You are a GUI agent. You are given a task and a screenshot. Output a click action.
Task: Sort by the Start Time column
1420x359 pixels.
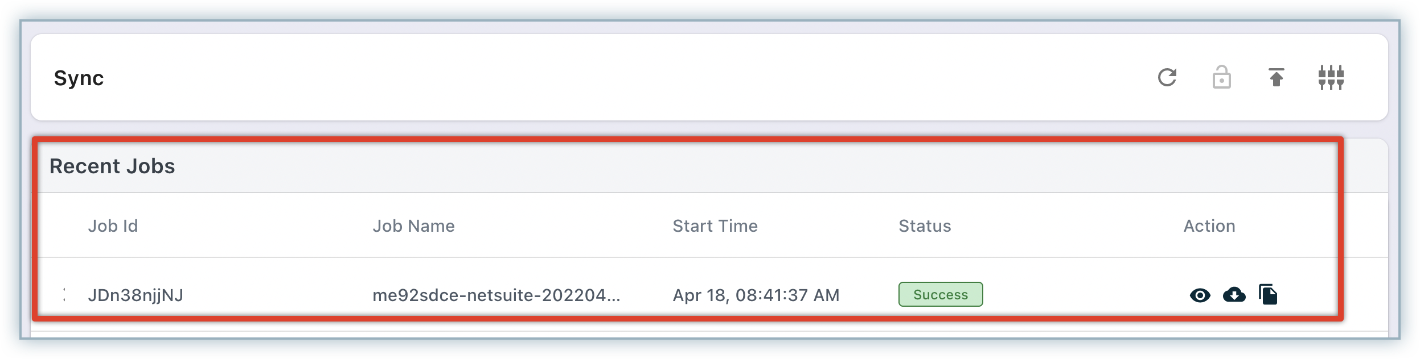[715, 226]
